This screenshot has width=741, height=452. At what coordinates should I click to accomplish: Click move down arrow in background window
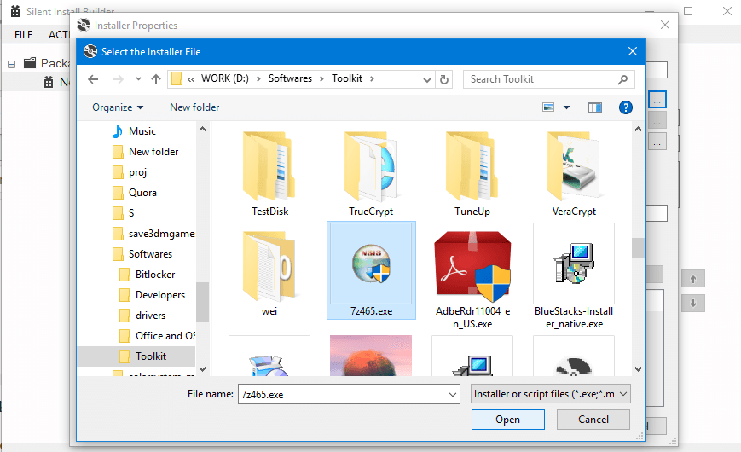[693, 303]
